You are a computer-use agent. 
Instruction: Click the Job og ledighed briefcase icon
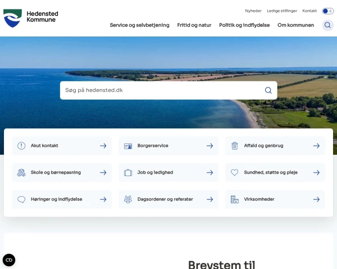point(128,173)
